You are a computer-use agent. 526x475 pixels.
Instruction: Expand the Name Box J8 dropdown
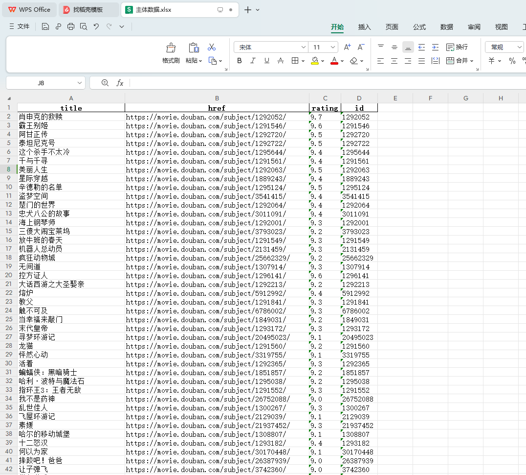(x=80, y=83)
